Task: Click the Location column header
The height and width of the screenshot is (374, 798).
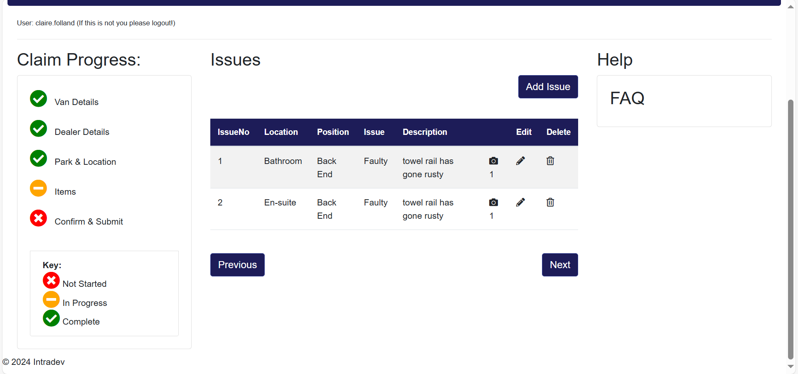Action: [x=281, y=132]
